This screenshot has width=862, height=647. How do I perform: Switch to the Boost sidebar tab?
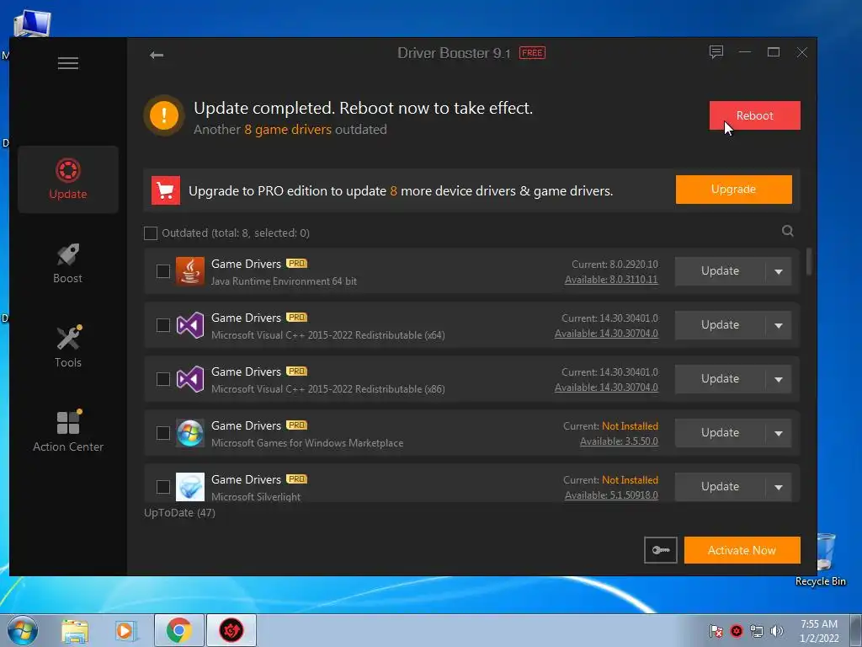point(68,264)
